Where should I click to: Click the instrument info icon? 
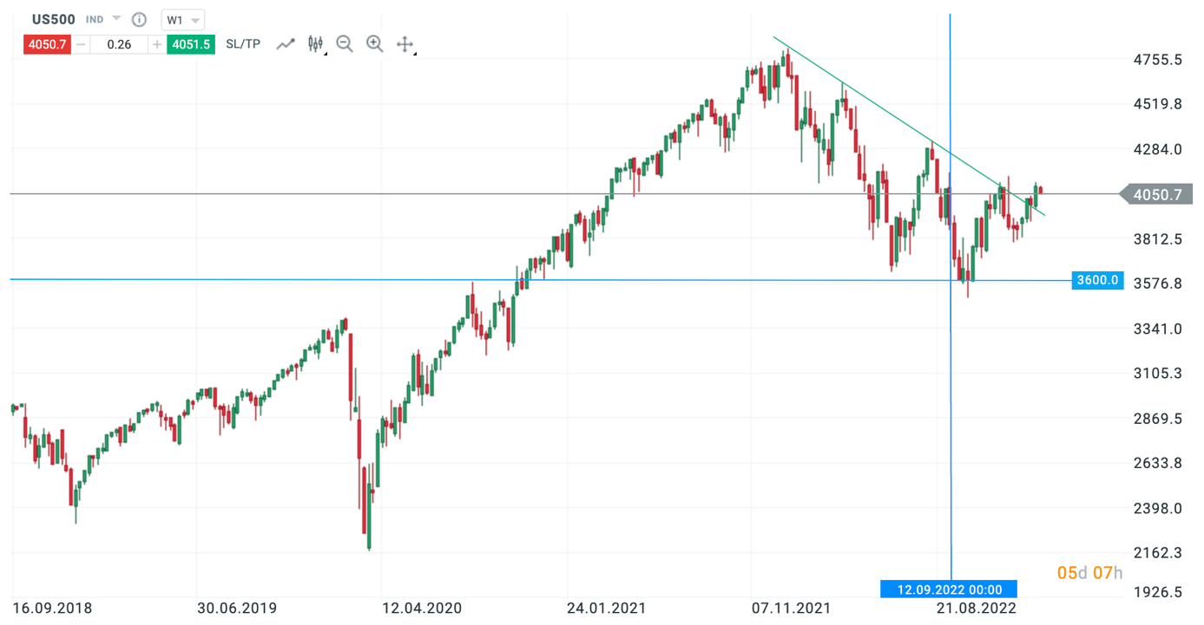click(x=139, y=19)
